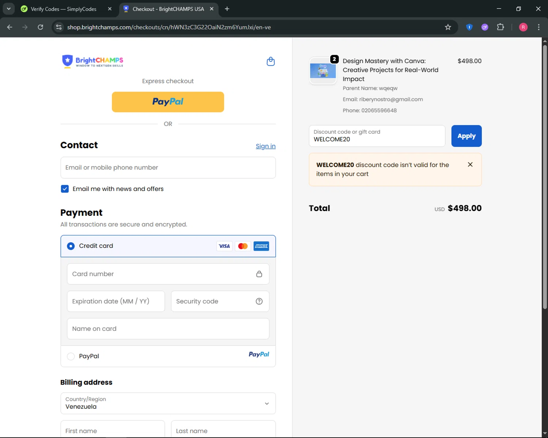The height and width of the screenshot is (438, 548).
Task: Go back to the previous page
Action: tap(10, 27)
